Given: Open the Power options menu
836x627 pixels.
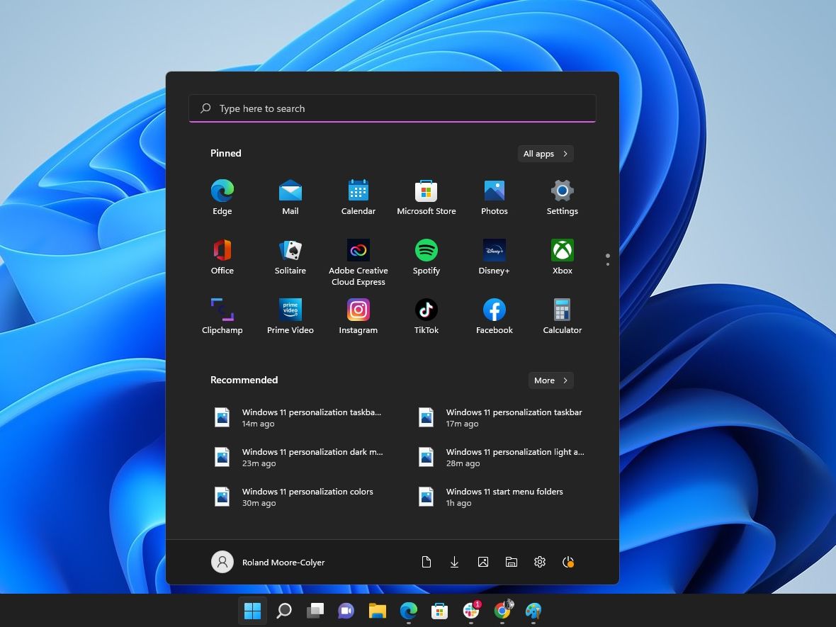Looking at the screenshot, I should 568,561.
